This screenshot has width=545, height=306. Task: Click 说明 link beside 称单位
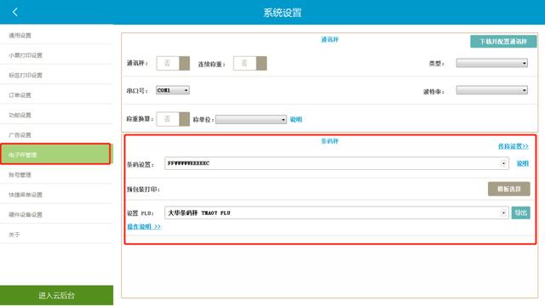click(x=296, y=120)
